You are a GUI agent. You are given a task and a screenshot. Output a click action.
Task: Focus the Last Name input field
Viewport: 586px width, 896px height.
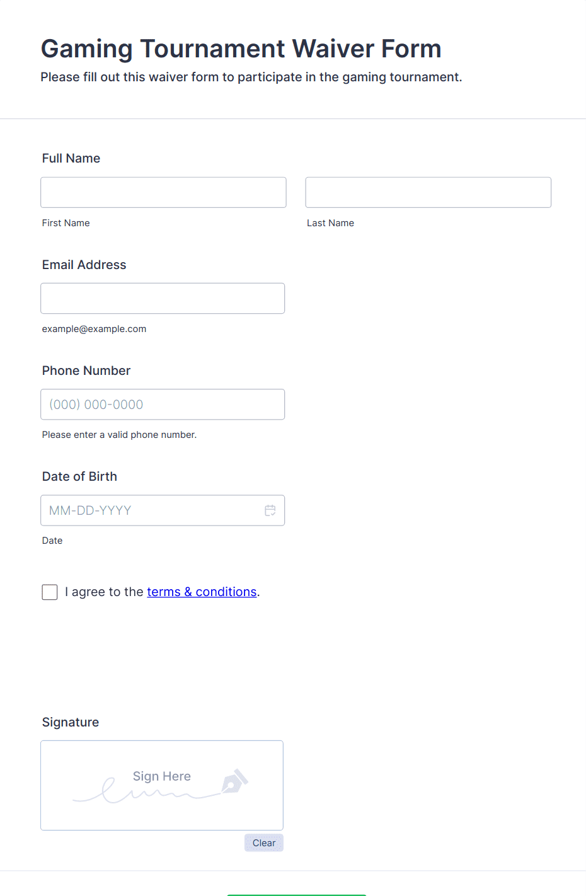pyautogui.click(x=428, y=192)
